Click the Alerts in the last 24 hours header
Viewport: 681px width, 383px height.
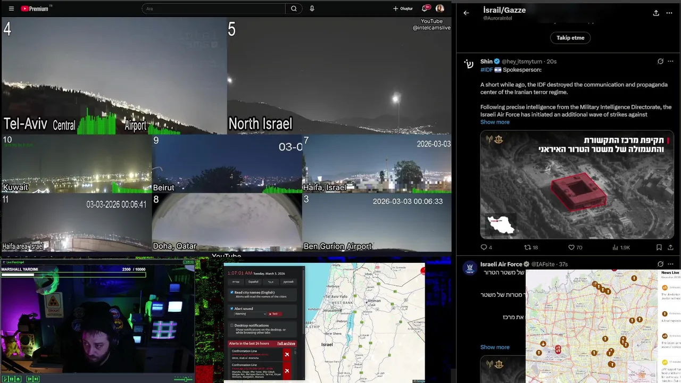[249, 344]
